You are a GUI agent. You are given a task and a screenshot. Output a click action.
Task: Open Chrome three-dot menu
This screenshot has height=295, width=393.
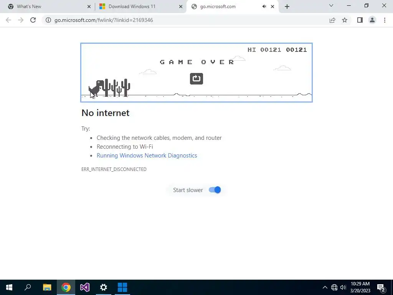(x=385, y=20)
